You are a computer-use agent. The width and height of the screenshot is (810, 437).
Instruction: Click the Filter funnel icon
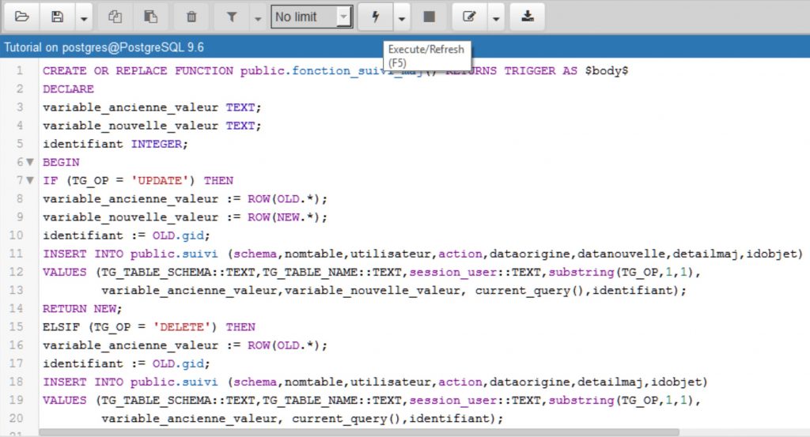pos(232,17)
